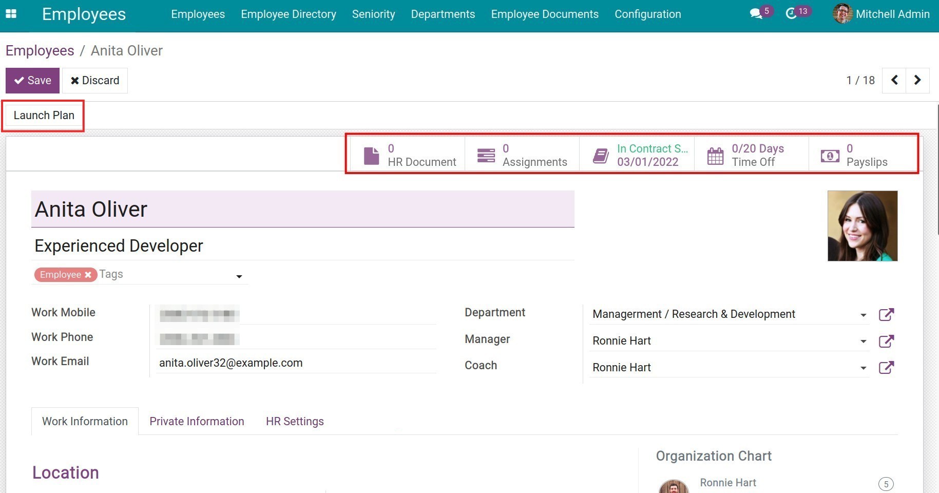The image size is (939, 493).
Task: Click the Launch Plan button
Action: 43,115
